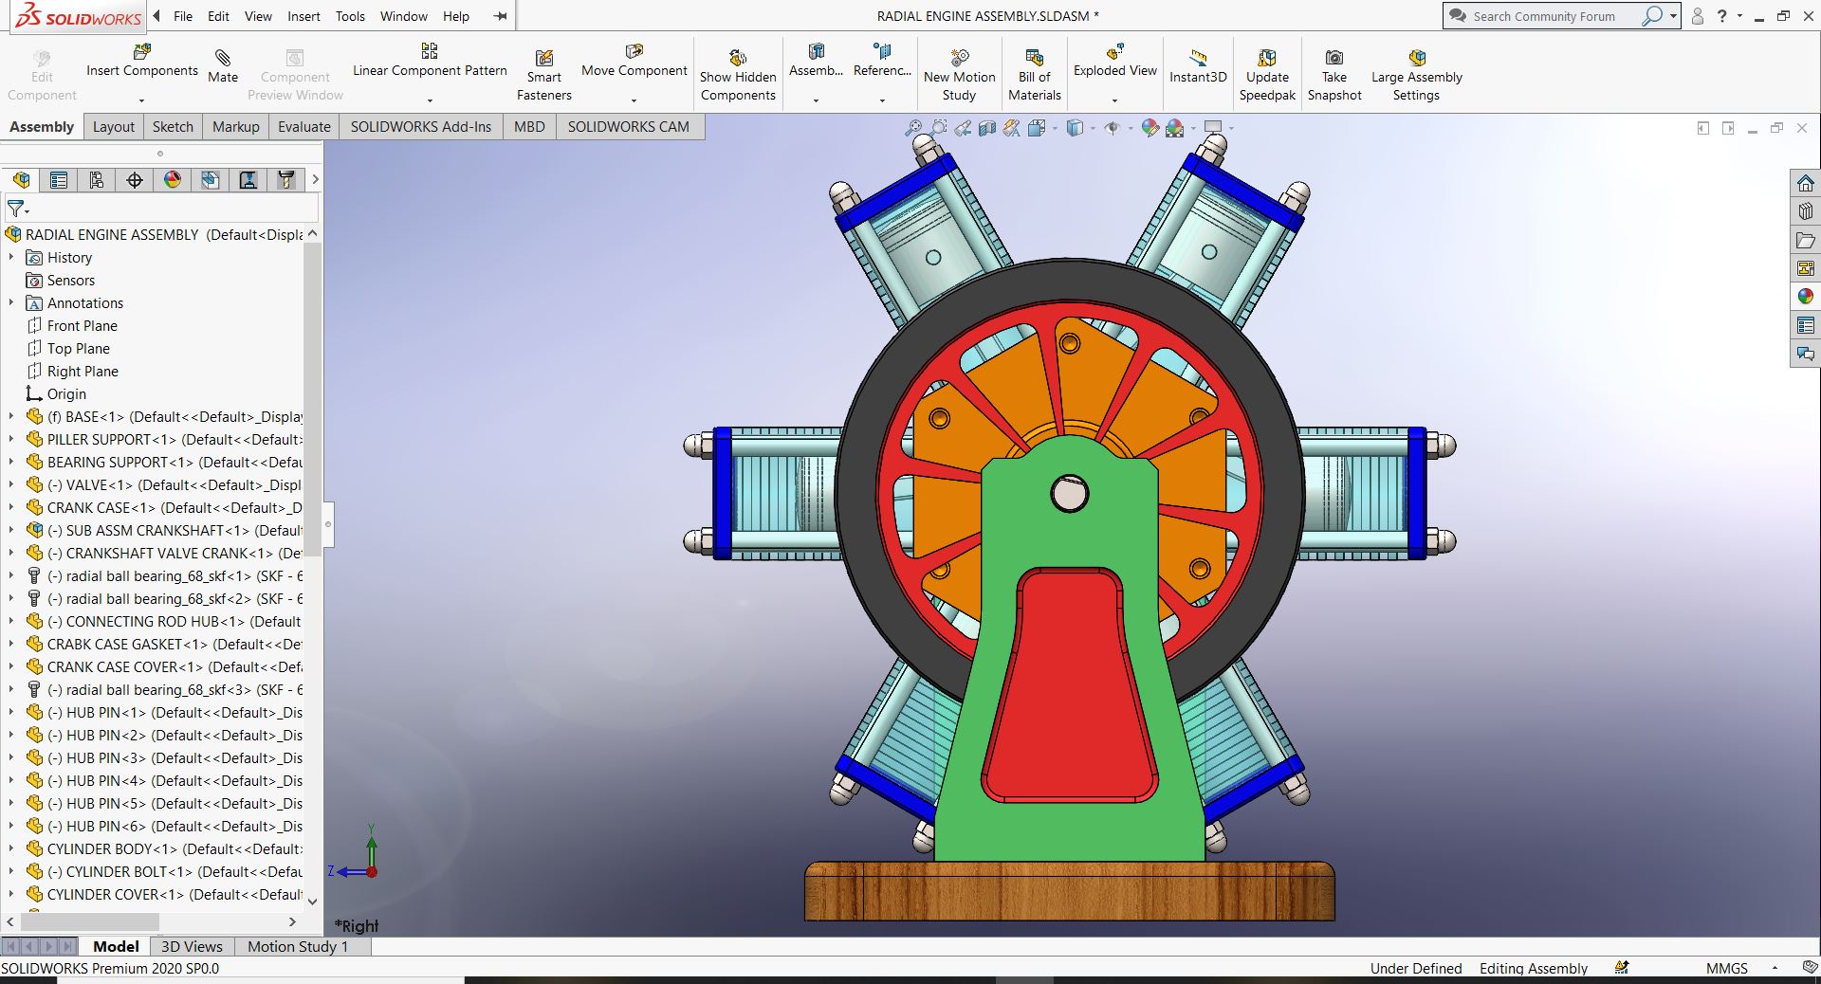Image resolution: width=1821 pixels, height=984 pixels.
Task: Start a New Motion Study
Action: point(960,75)
